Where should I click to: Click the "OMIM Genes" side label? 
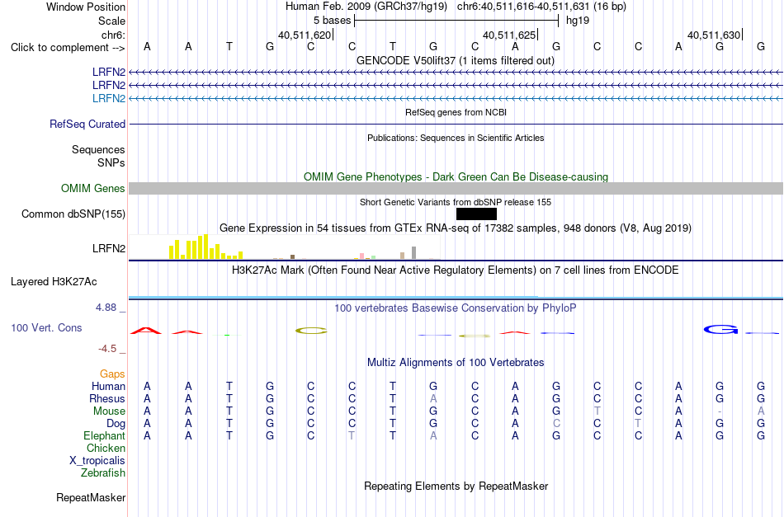click(93, 188)
